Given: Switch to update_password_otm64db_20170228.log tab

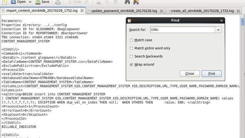Looking at the screenshot, I should pyautogui.click(x=124, y=11).
